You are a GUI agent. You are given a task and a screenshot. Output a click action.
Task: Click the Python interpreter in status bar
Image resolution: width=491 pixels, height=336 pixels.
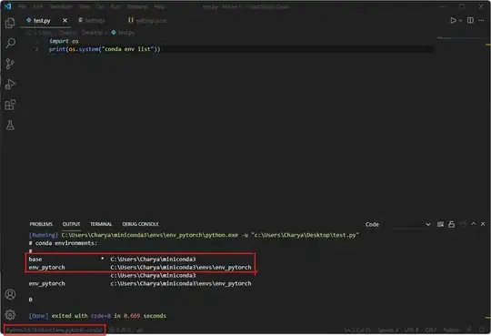55,330
